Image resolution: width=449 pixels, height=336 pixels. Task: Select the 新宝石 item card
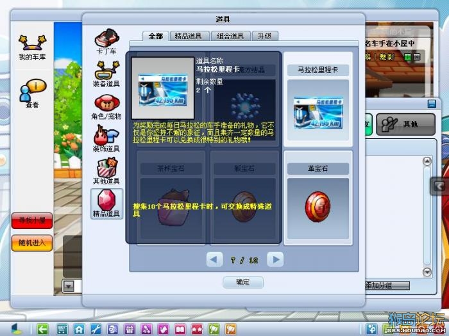[x=244, y=198]
